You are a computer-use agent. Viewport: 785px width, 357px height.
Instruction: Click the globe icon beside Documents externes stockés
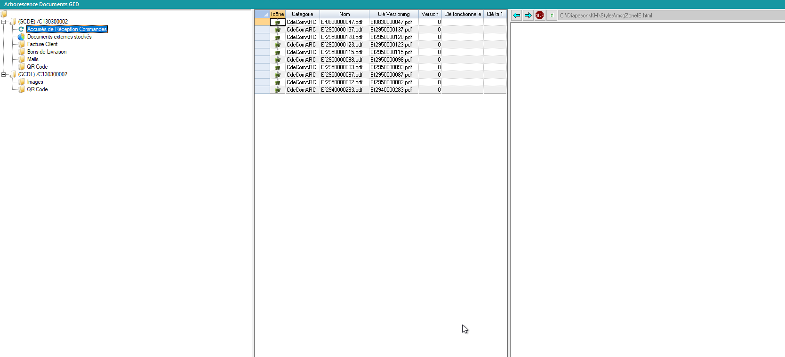21,37
